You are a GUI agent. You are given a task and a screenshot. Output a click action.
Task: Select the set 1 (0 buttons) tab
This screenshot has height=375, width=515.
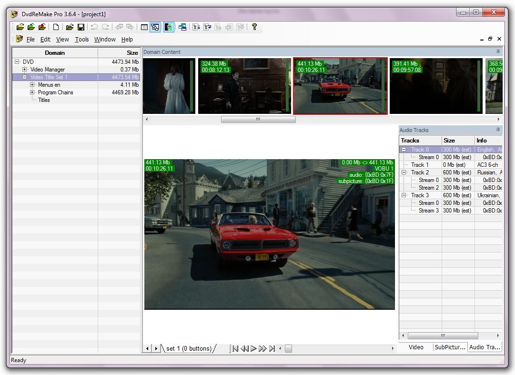tap(189, 348)
